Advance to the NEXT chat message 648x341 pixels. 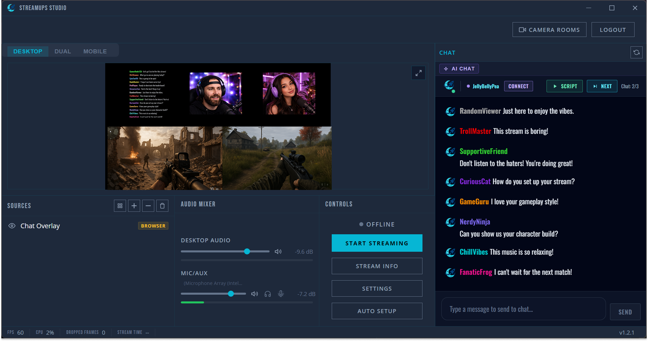pos(602,86)
